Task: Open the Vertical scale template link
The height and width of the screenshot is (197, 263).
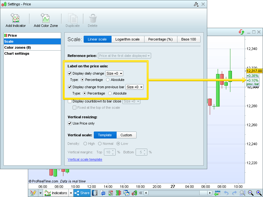Action: click(85, 159)
